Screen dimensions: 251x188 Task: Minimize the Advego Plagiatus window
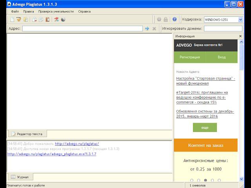tap(227, 4)
